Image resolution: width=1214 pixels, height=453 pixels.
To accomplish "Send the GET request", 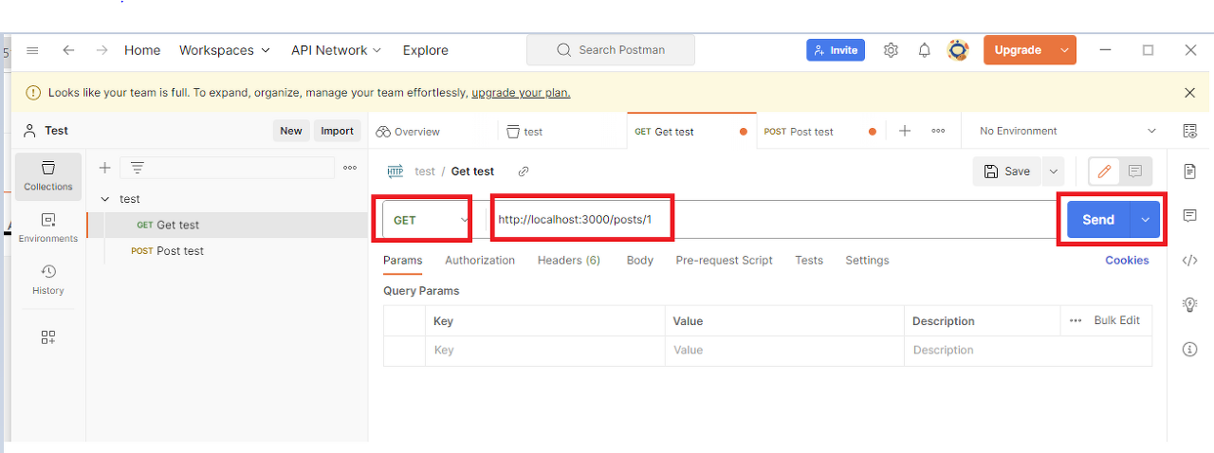I will [x=1098, y=220].
